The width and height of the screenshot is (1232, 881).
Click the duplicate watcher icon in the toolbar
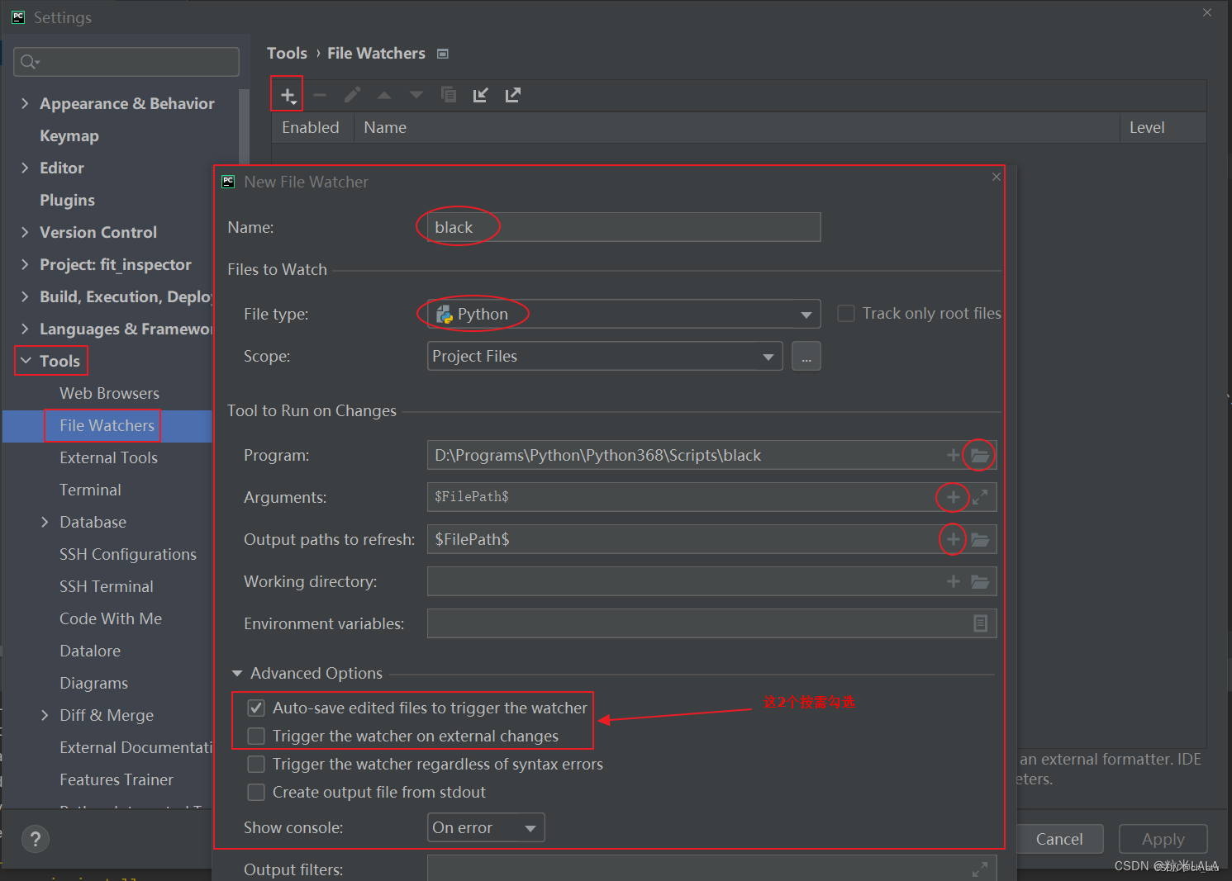click(449, 94)
